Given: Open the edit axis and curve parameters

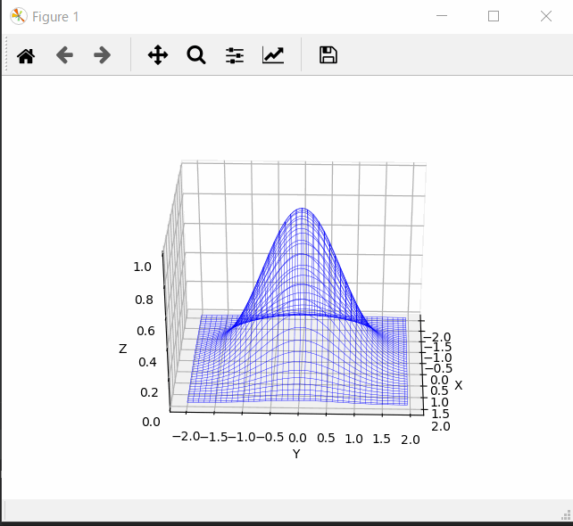Looking at the screenshot, I should (273, 55).
